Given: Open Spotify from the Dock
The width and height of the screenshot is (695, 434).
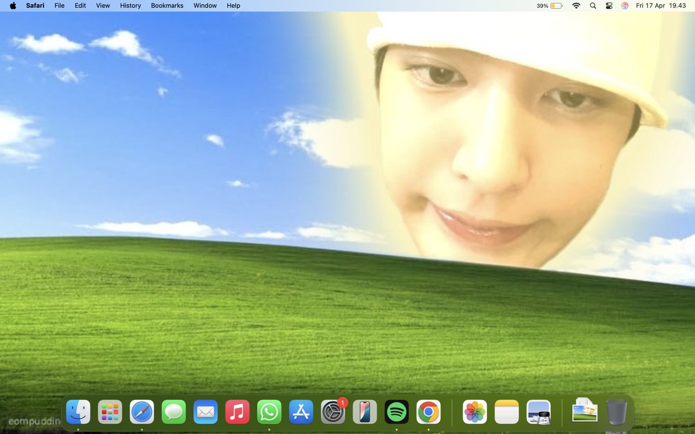Looking at the screenshot, I should (x=397, y=412).
